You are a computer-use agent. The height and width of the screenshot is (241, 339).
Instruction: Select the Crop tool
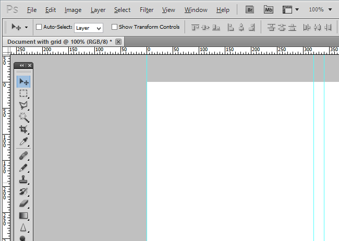click(23, 129)
